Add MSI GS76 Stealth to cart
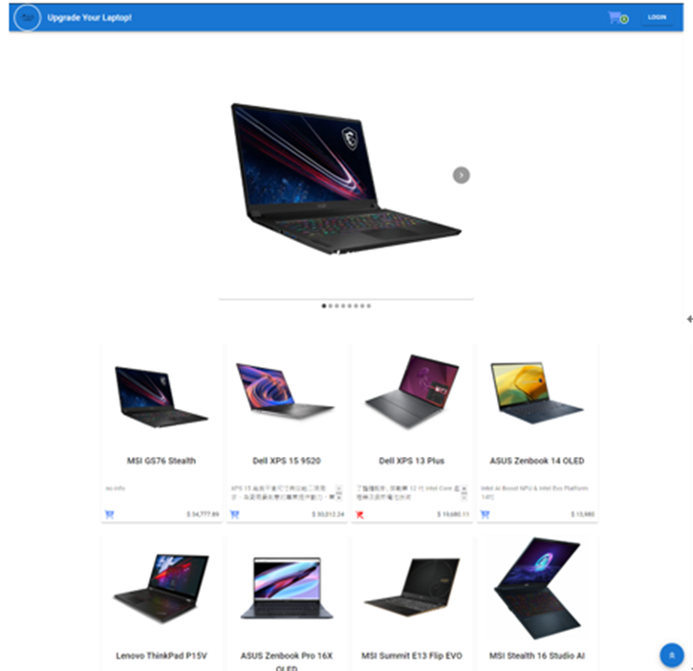The height and width of the screenshot is (671, 693). pos(109,514)
